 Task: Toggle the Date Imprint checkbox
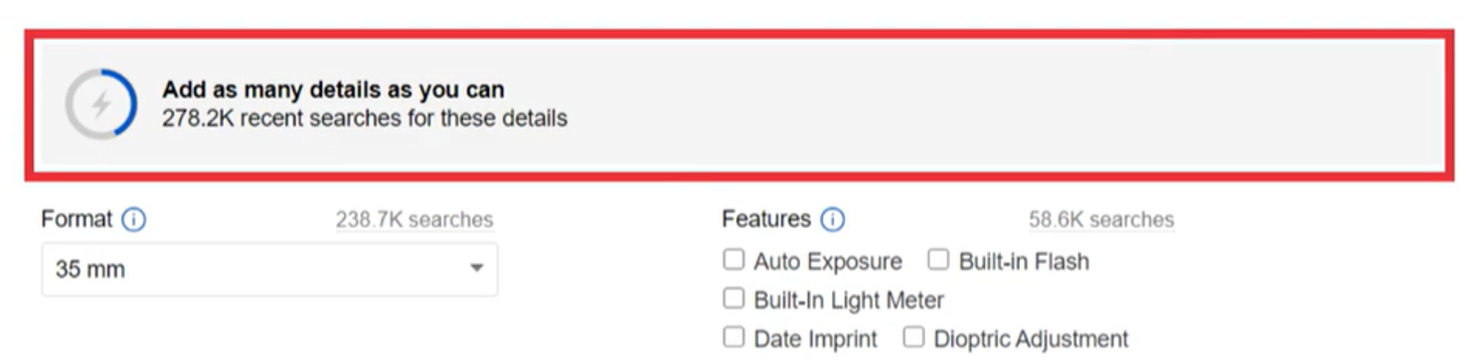click(734, 337)
